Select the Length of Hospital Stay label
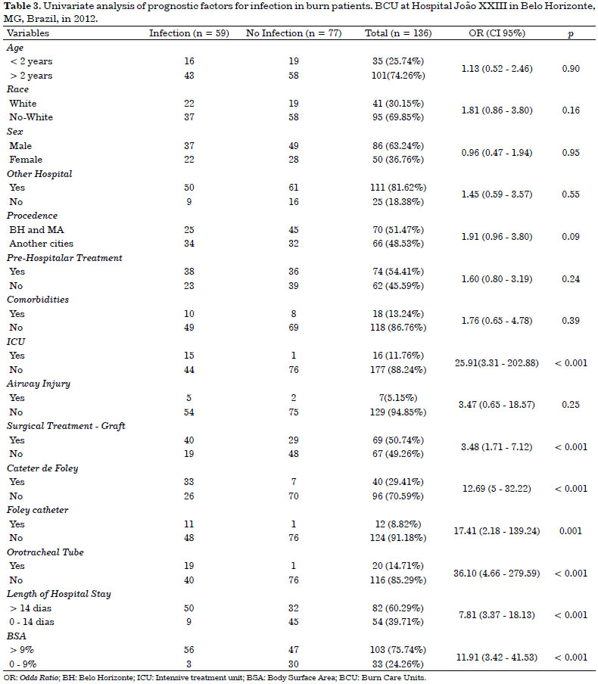598x684 pixels. pos(59,594)
